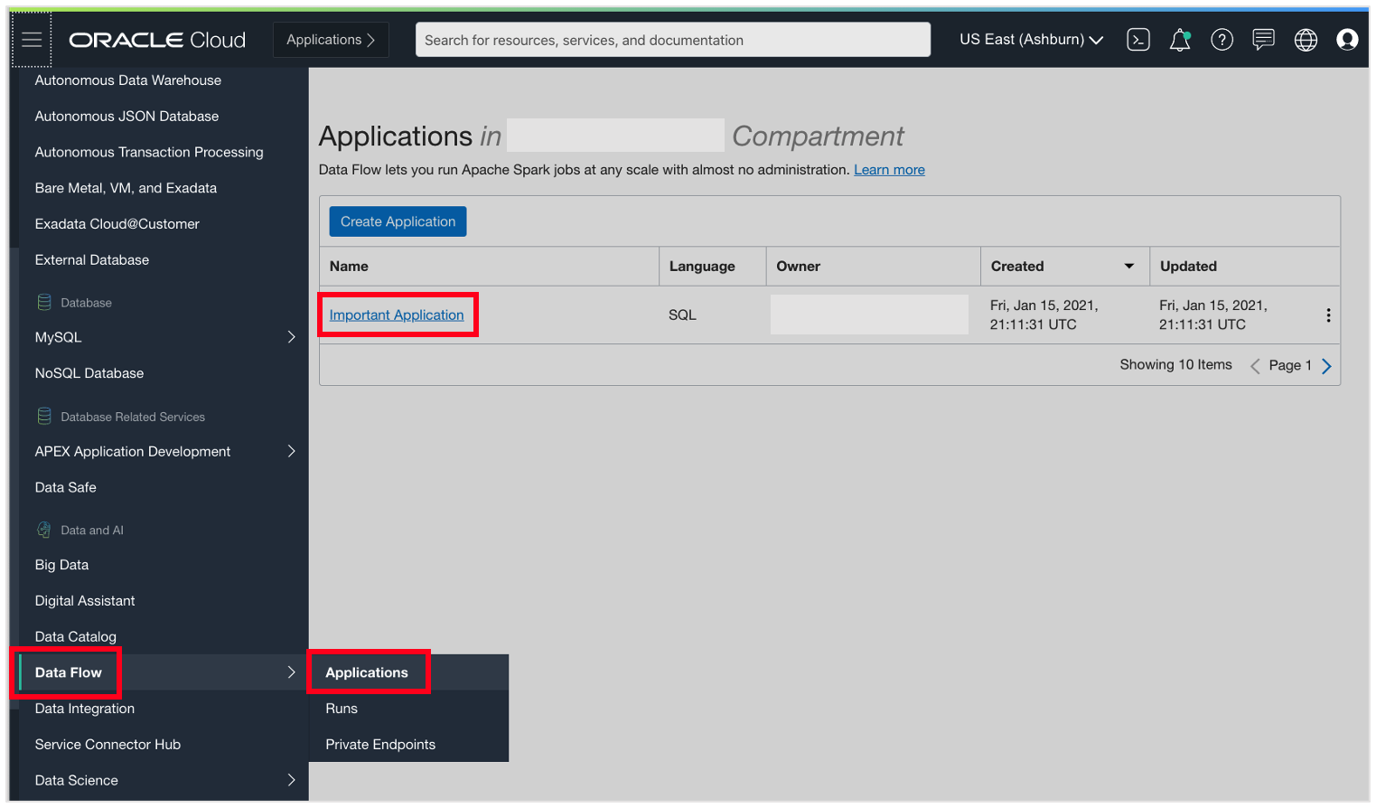The image size is (1376, 808).
Task: Expand the MySQL submenu chevron
Action: (291, 337)
